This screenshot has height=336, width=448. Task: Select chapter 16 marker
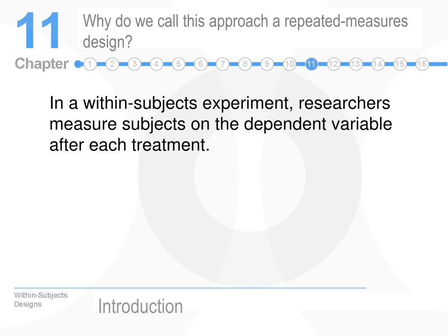coord(422,64)
